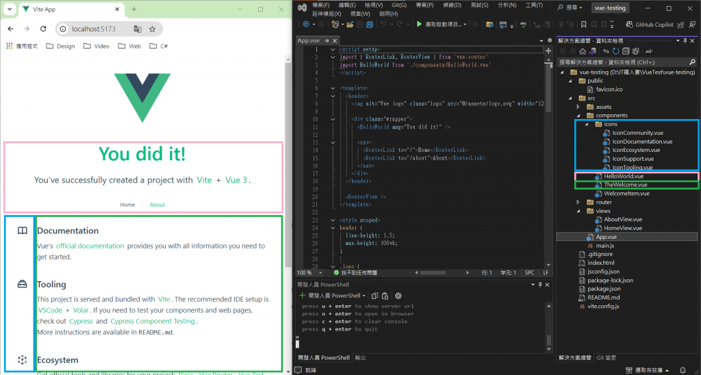This screenshot has height=375, width=701.
Task: Follow the Cypress Component Testing link
Action: click(x=153, y=322)
